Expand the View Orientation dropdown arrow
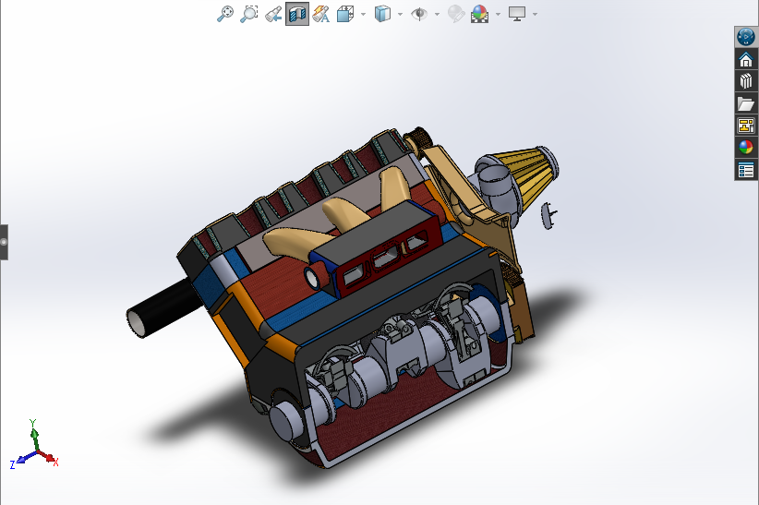The height and width of the screenshot is (505, 759). [363, 14]
